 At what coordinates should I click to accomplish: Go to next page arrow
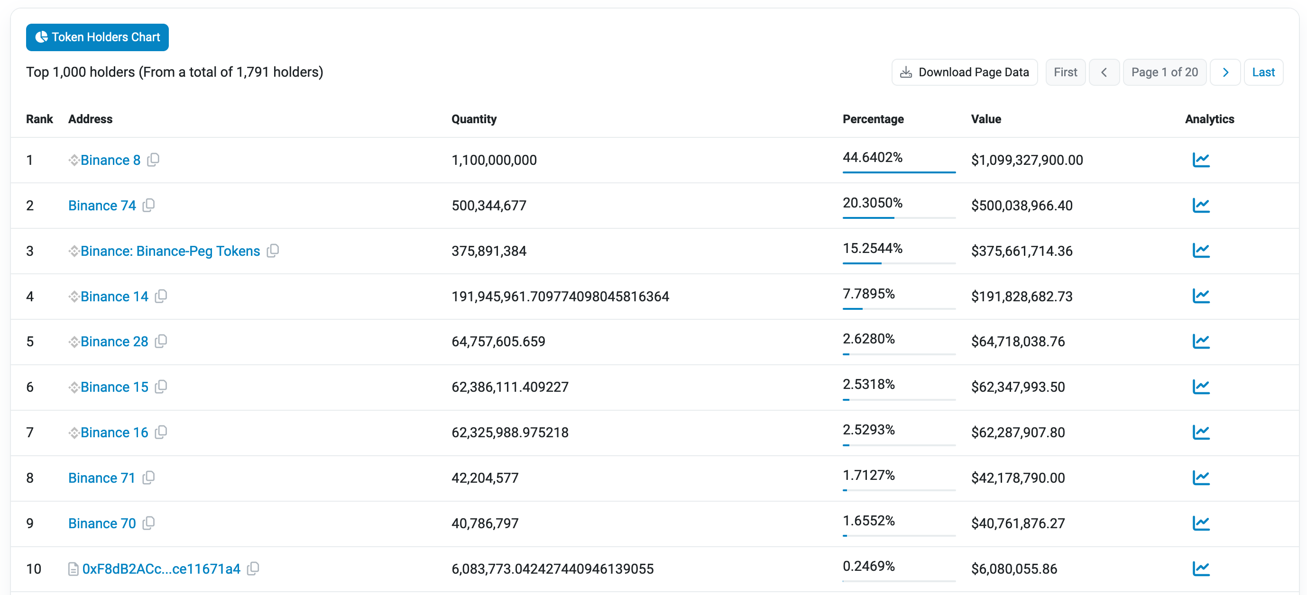(x=1225, y=72)
